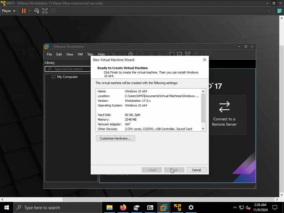The image size is (284, 213).
Task: Select the Memory 2048 MB row
Action: 149,120
